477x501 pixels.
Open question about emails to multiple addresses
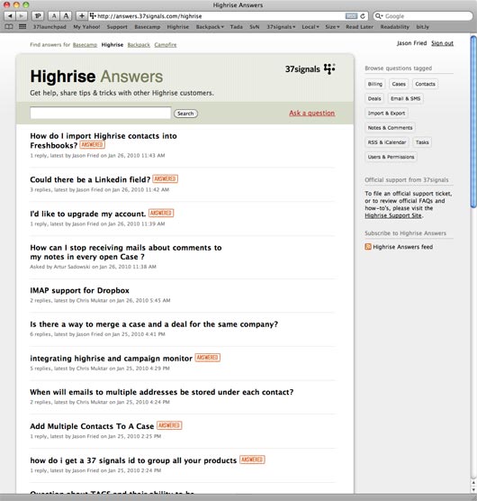(161, 392)
